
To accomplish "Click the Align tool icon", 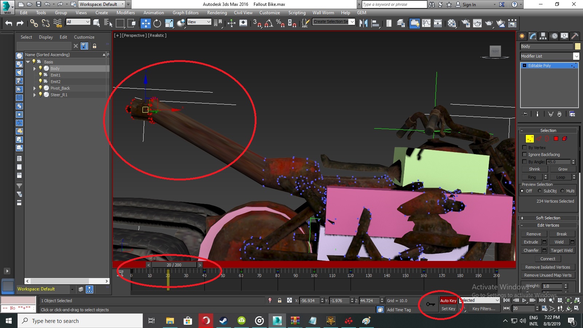I will tap(375, 23).
